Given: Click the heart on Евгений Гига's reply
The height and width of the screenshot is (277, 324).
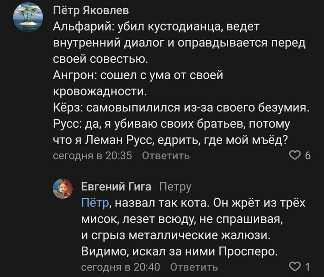Looking at the screenshot, I should (x=294, y=267).
